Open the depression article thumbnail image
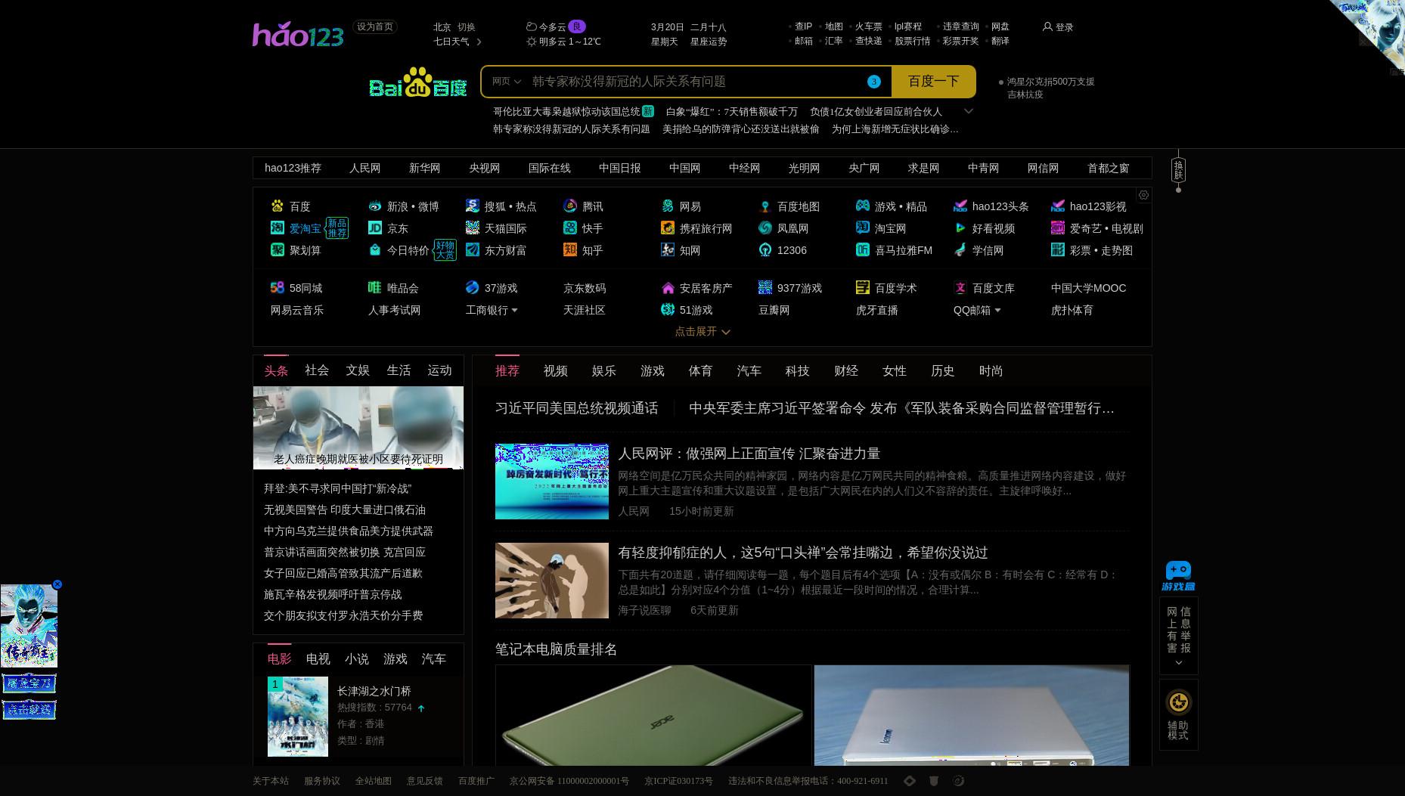 (552, 581)
